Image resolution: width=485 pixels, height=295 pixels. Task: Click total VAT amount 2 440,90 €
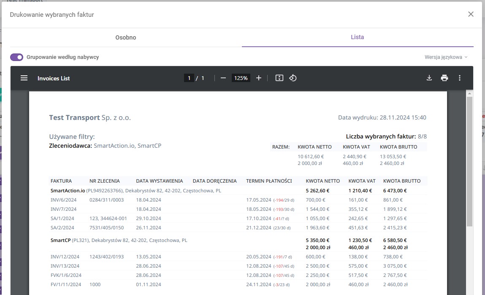(x=355, y=157)
